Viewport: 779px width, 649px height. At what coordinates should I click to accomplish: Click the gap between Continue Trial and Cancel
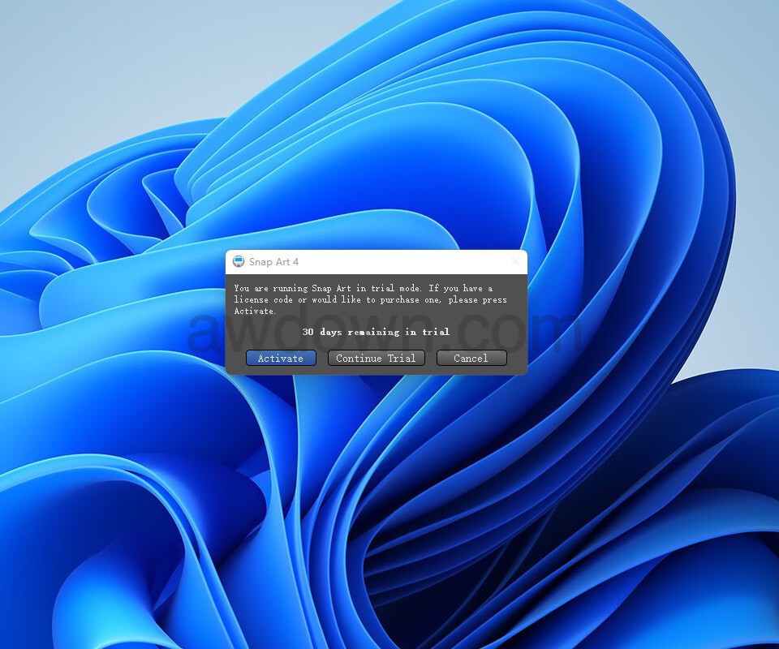pyautogui.click(x=431, y=358)
